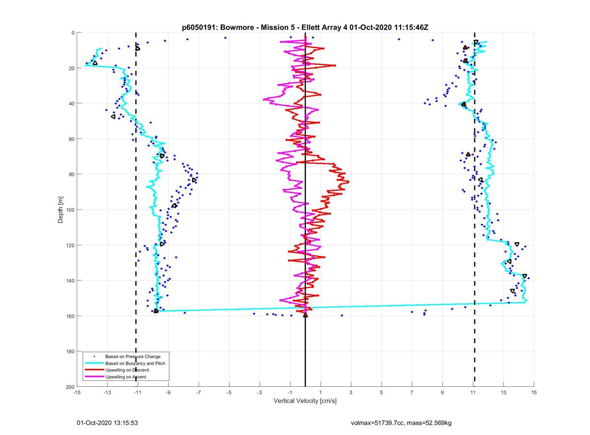Select the "Vertical Velocity [cm/s]" x-axis label
This screenshot has height=435, width=590.
[305, 401]
